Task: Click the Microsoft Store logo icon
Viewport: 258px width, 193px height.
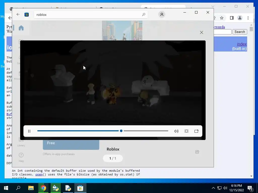Action: coord(27,14)
